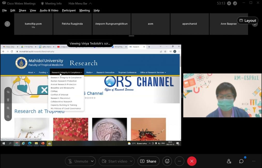Select apanchanid participant tile
Screen dimensions: 262x168
[190, 24]
